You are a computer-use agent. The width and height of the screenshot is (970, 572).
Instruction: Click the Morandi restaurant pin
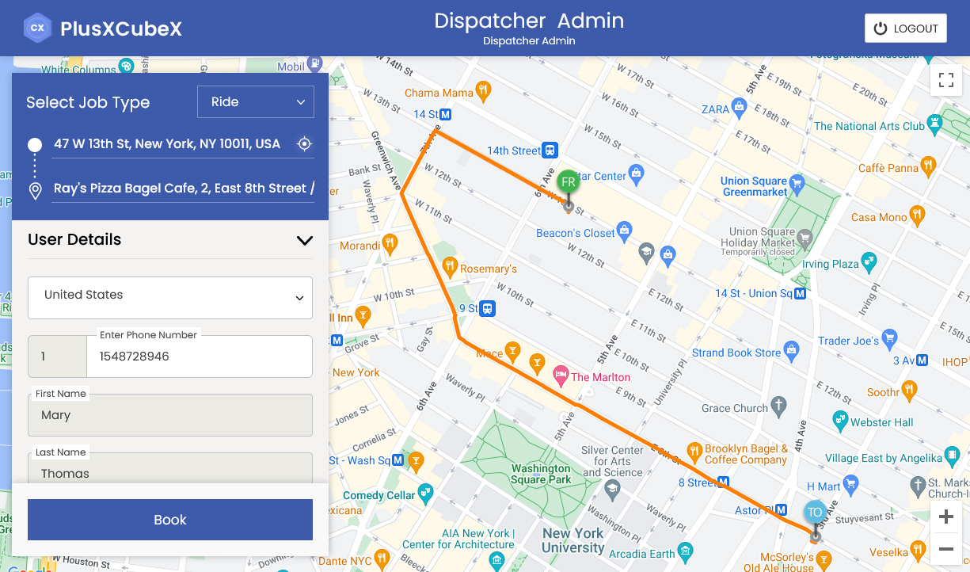click(x=391, y=246)
